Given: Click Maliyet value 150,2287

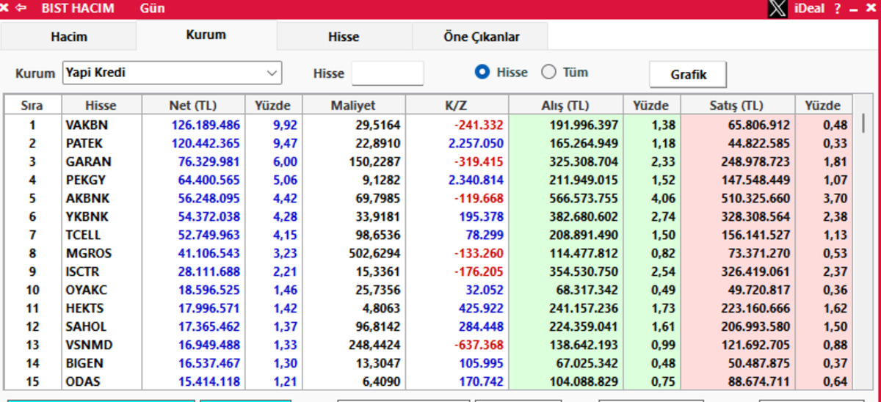Looking at the screenshot, I should (x=377, y=161).
